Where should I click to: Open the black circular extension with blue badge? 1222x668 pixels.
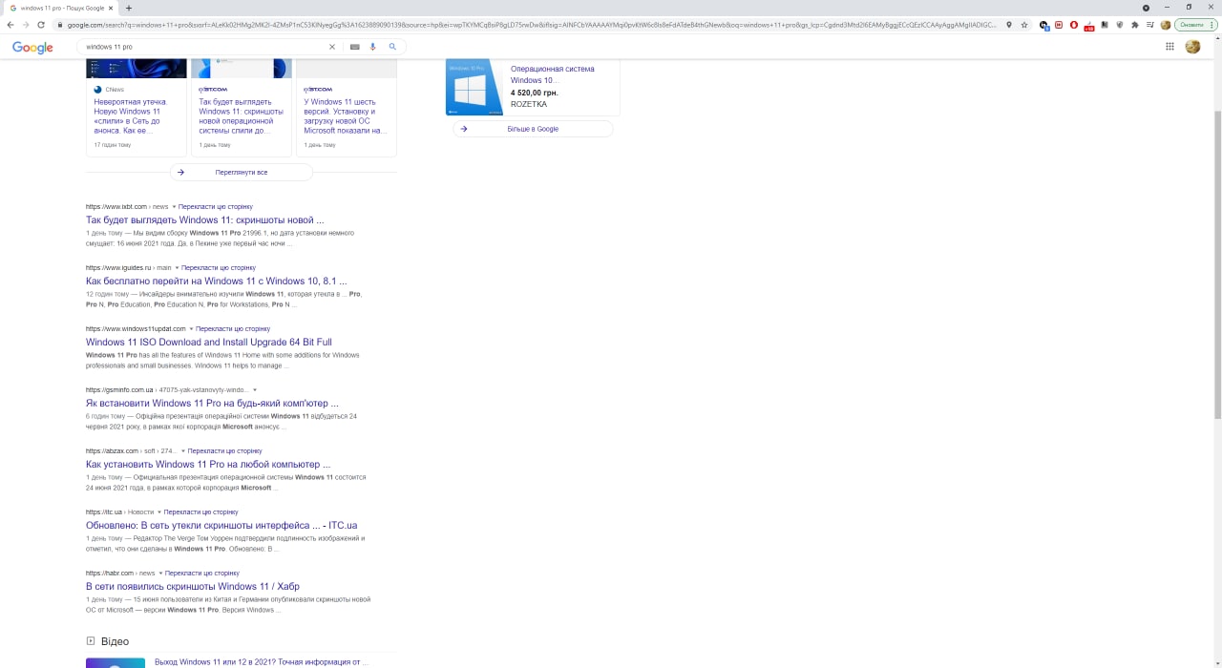click(1044, 25)
